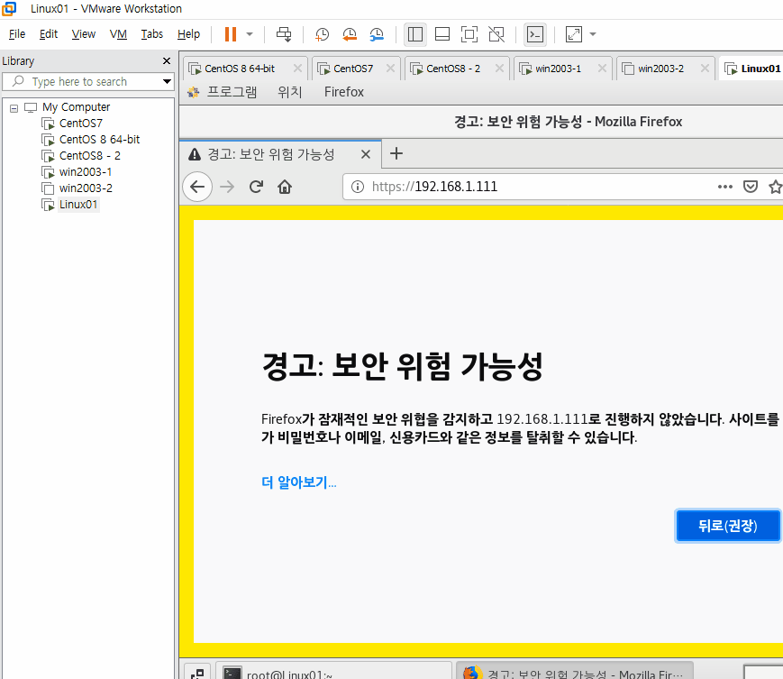Open the View menu
Screen dimensions: 783x679
[x=84, y=34]
